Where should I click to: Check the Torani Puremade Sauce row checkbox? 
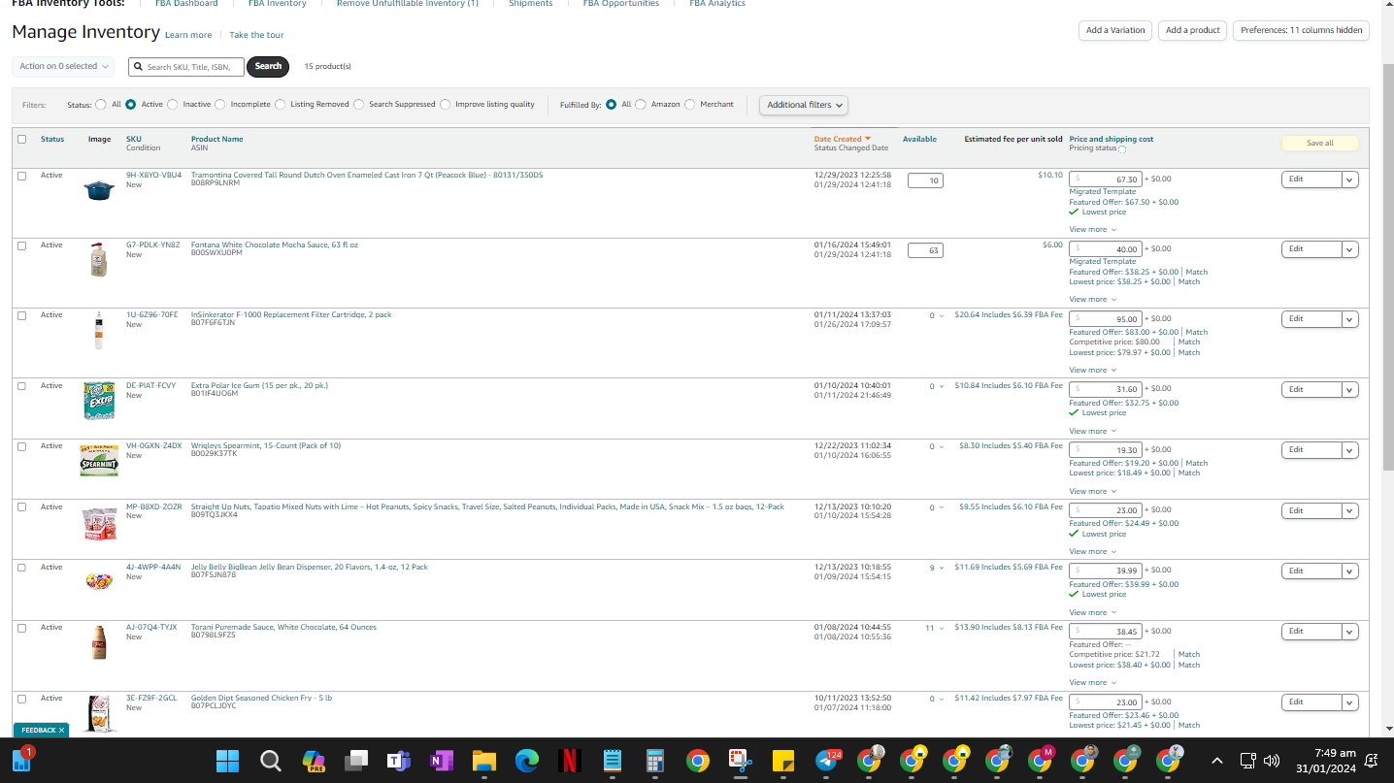22,628
